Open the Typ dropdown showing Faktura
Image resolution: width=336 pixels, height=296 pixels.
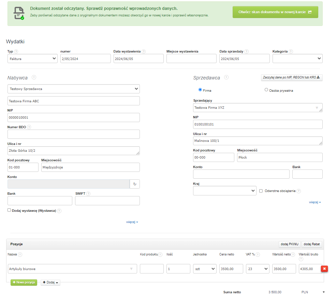pyautogui.click(x=32, y=59)
